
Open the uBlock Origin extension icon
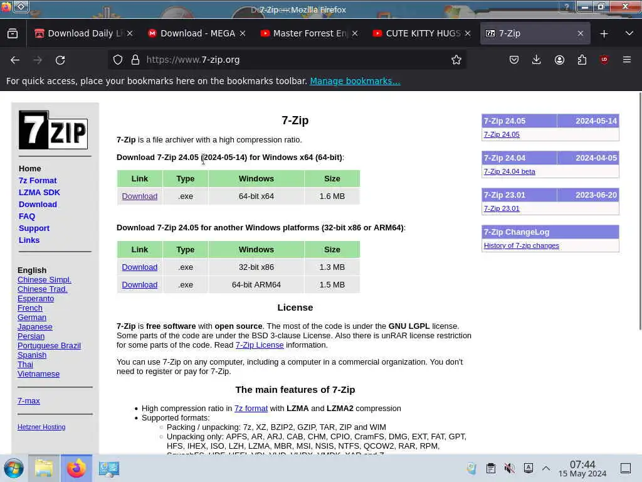pos(604,60)
